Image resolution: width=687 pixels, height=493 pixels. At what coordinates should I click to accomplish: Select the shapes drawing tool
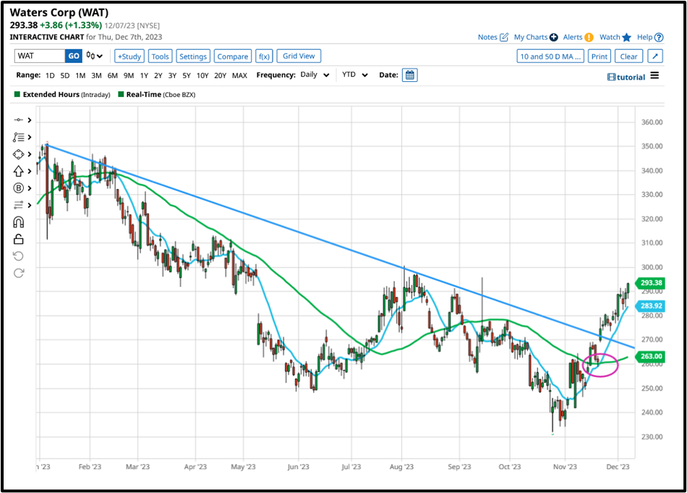click(x=18, y=153)
